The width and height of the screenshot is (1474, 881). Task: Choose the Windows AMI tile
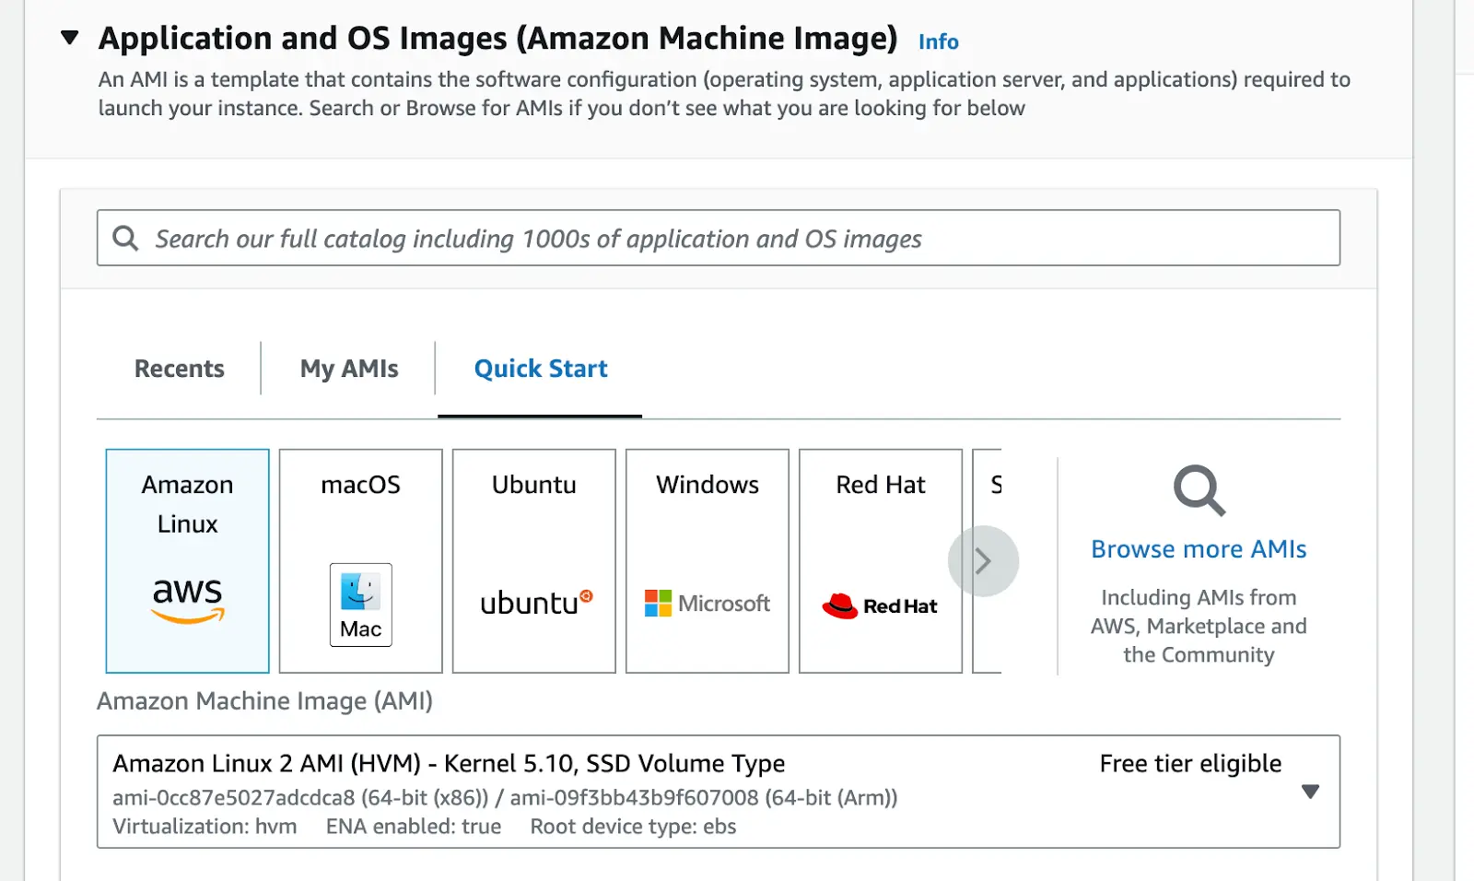[x=708, y=561]
